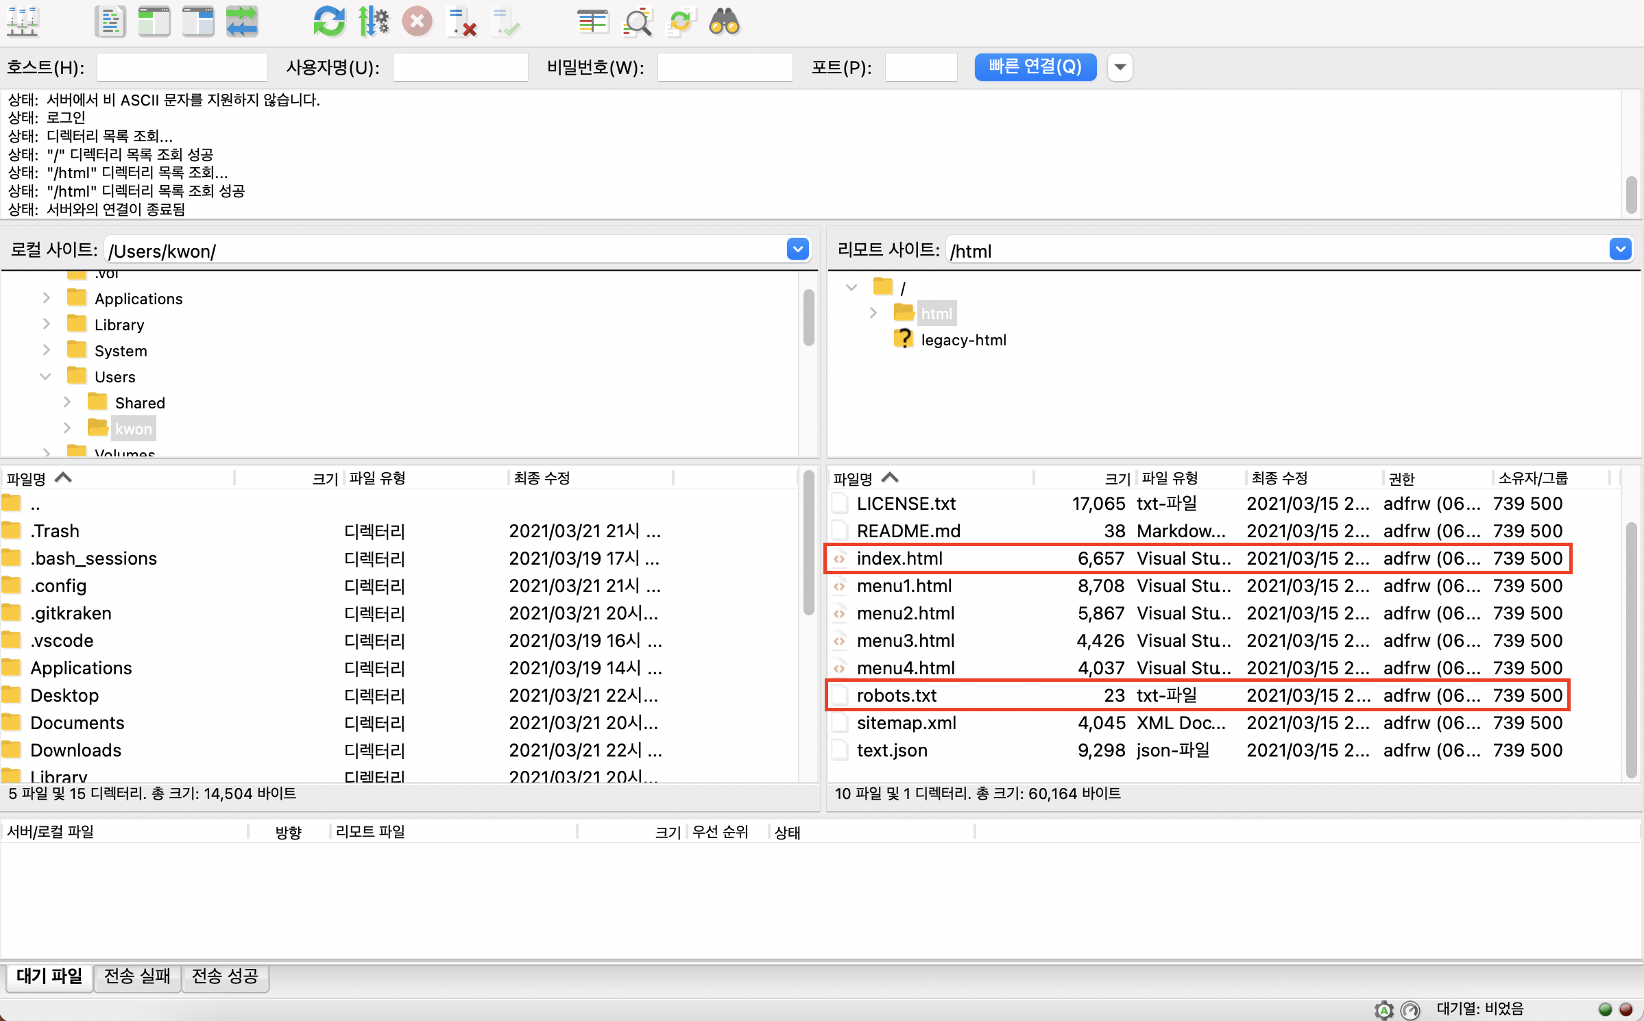Image resolution: width=1644 pixels, height=1021 pixels.
Task: Click the transfer queue display icon
Action: pyautogui.click(x=242, y=22)
